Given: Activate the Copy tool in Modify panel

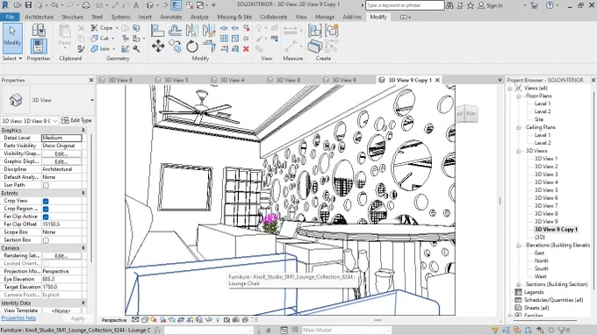Looking at the screenshot, I should pos(175,46).
